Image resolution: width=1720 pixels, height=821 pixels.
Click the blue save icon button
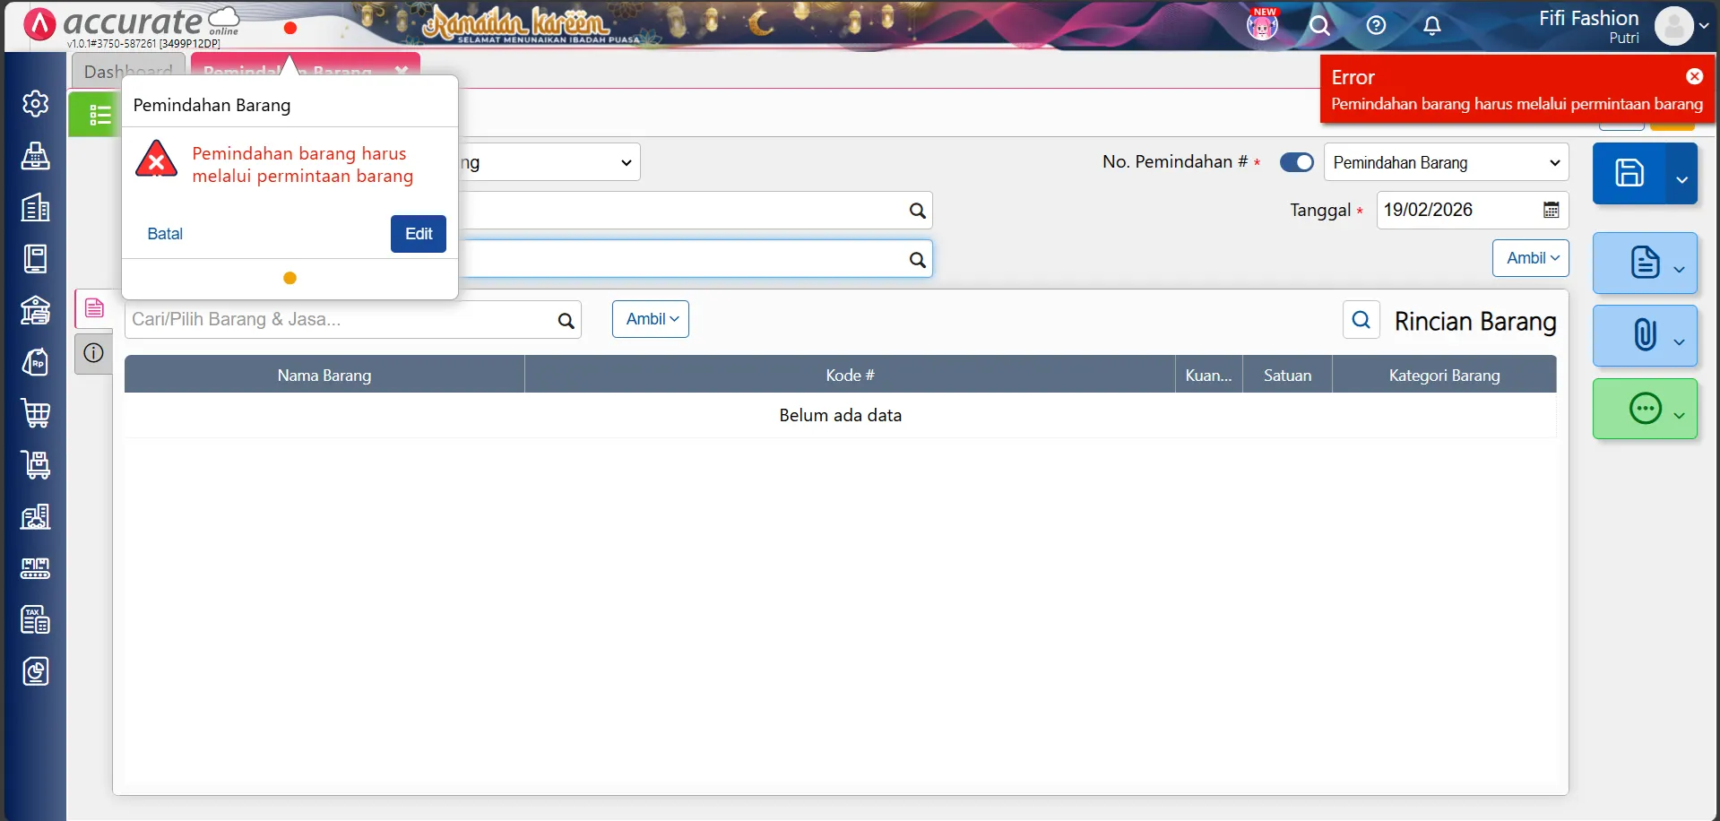click(1629, 173)
